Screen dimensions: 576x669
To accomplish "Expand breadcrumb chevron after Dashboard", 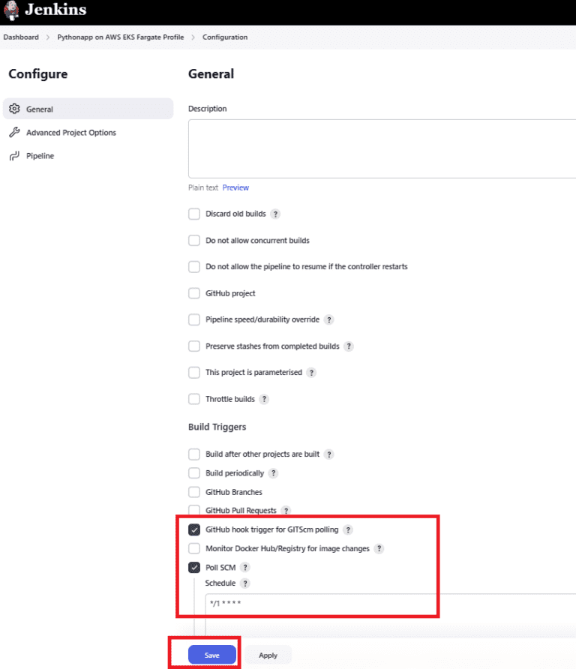I will (48, 37).
